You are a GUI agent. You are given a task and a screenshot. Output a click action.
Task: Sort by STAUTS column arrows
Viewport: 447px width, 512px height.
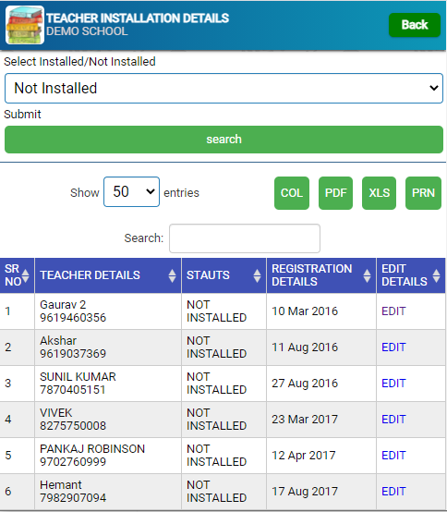257,275
